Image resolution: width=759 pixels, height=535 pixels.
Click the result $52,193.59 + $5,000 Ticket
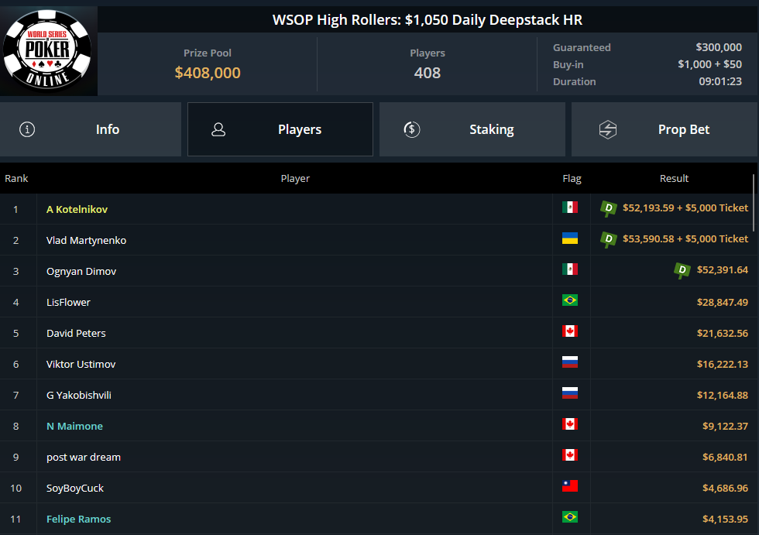pos(685,208)
